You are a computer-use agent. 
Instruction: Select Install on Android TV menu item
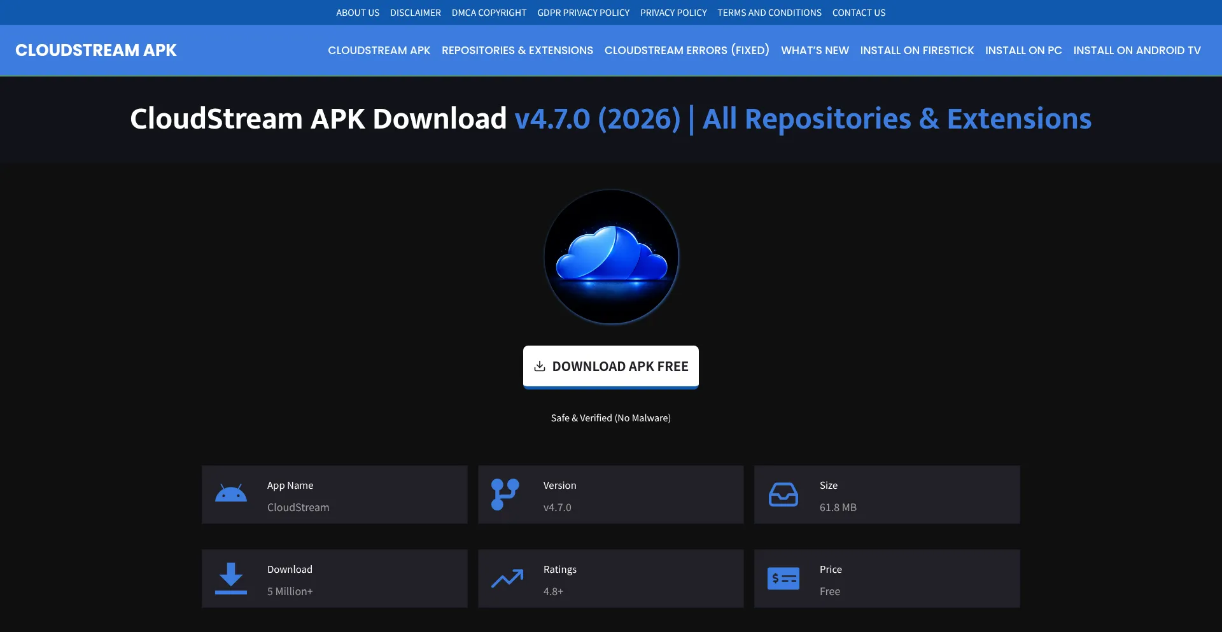(x=1137, y=50)
